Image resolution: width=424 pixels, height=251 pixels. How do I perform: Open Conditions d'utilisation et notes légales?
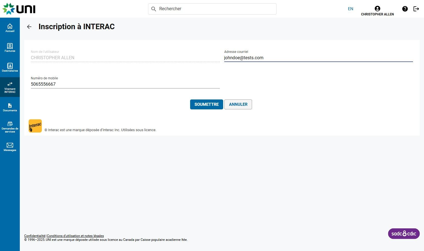pos(75,236)
